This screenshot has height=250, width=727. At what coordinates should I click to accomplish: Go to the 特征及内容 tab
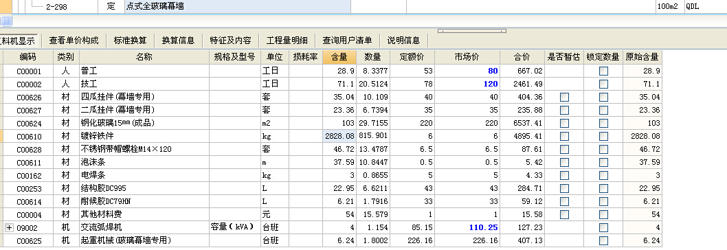click(x=230, y=41)
